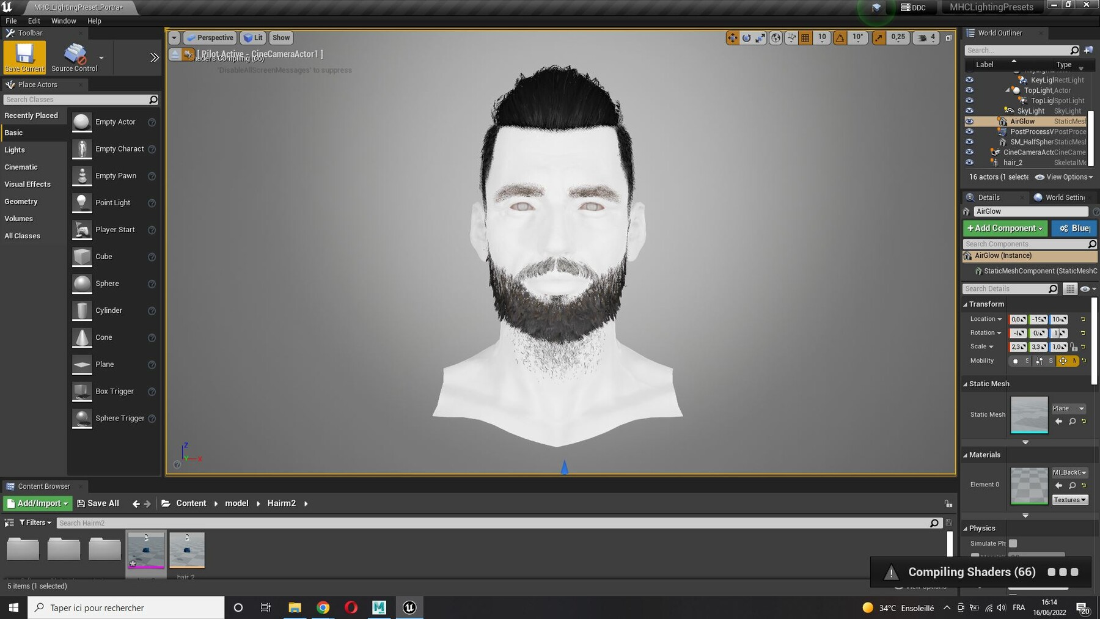Toggle grid snapping in the viewport toolbar

[805, 38]
